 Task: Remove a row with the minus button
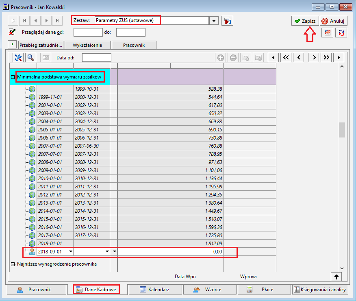click(x=233, y=58)
